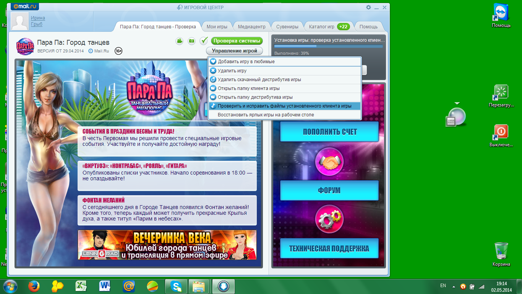Screen dimensions: 522x294
Task: Click the video camera recording icon
Action: pyautogui.click(x=180, y=41)
